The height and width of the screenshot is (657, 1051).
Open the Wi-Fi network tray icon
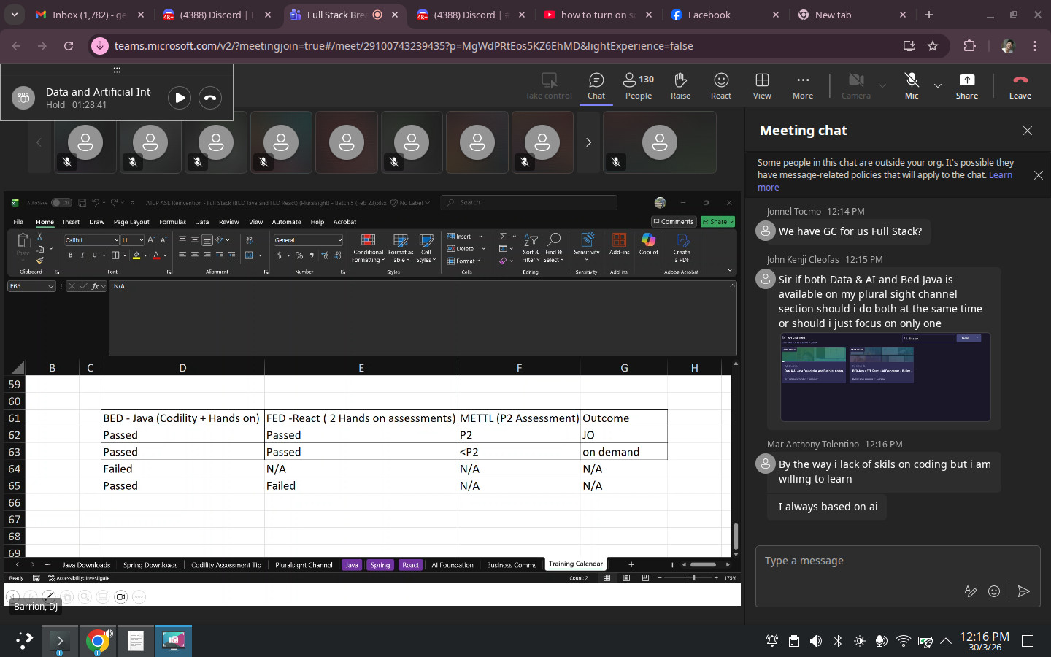(x=904, y=641)
